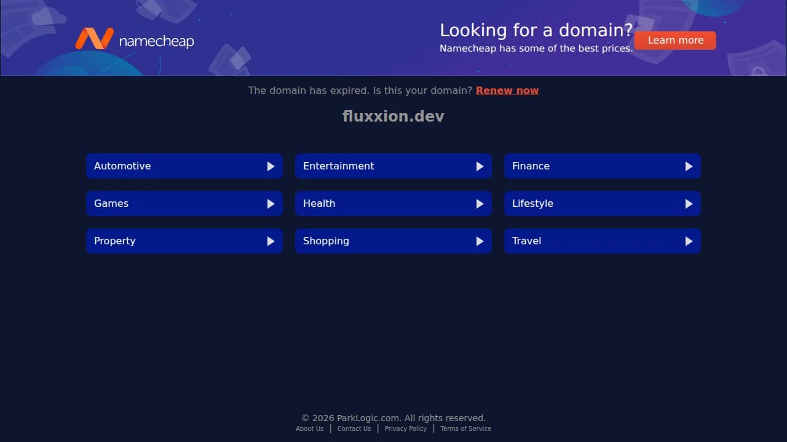Expand the Property category
This screenshot has width=787, height=442.
click(x=184, y=241)
